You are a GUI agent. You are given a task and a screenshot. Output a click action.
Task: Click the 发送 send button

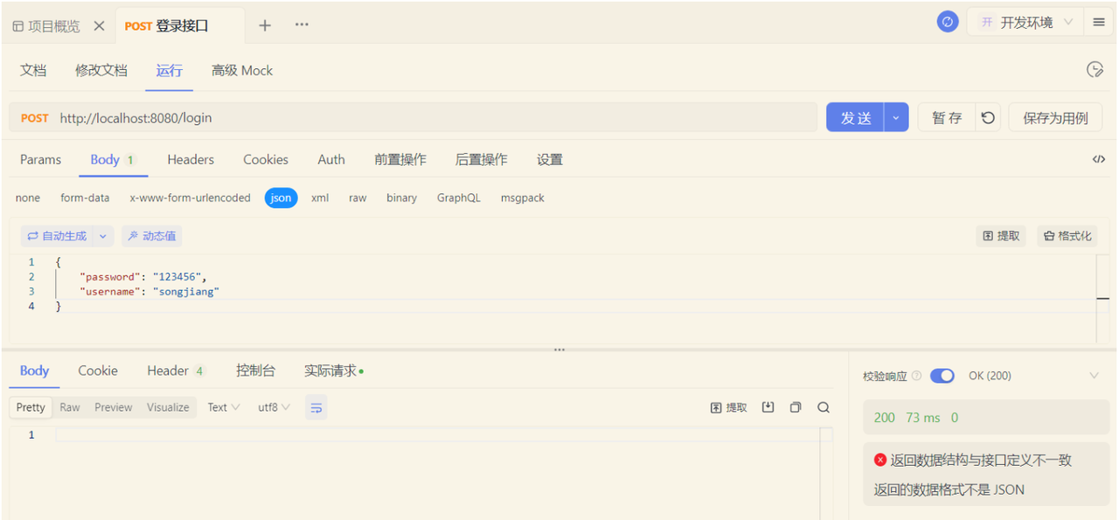(857, 117)
